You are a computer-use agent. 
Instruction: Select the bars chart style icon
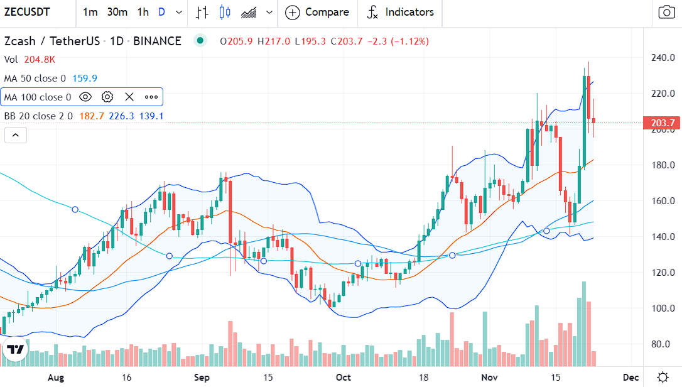pos(201,13)
